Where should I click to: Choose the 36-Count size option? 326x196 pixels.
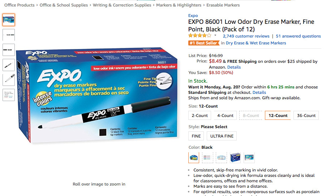[306, 116]
